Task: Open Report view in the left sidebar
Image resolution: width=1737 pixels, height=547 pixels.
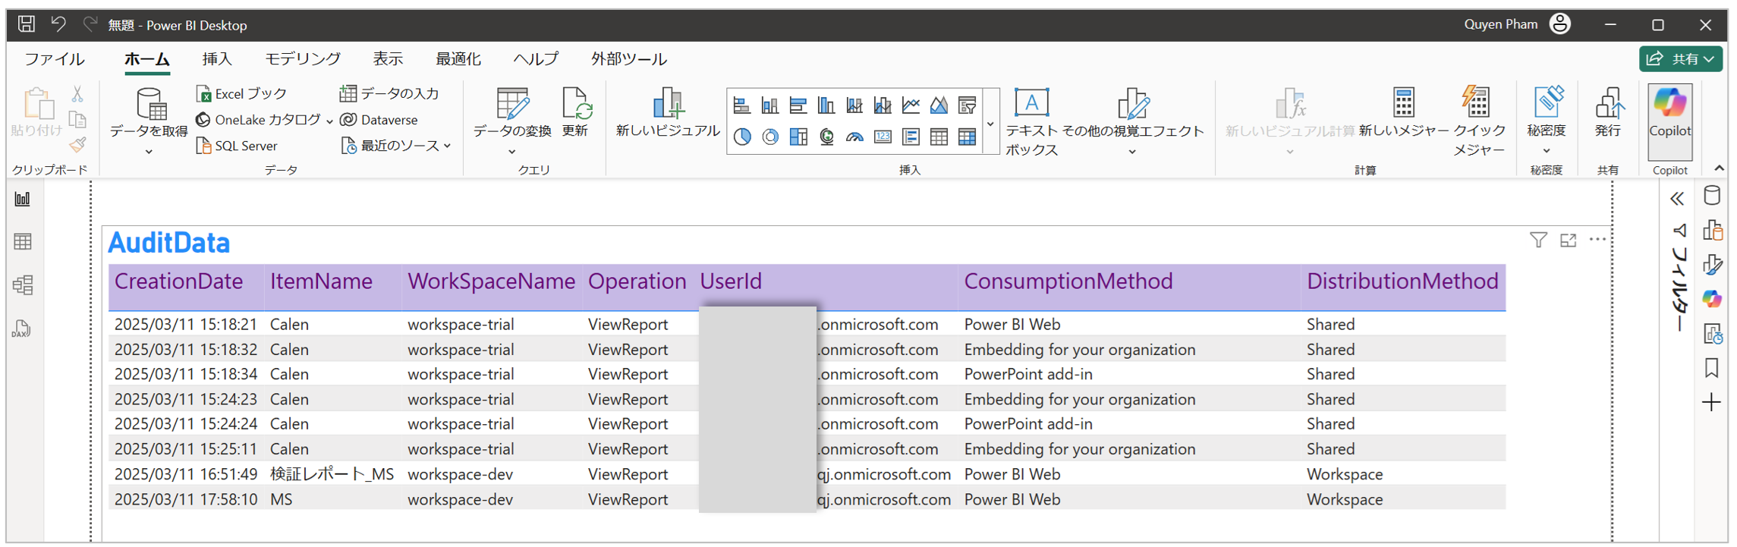Action: click(x=23, y=199)
